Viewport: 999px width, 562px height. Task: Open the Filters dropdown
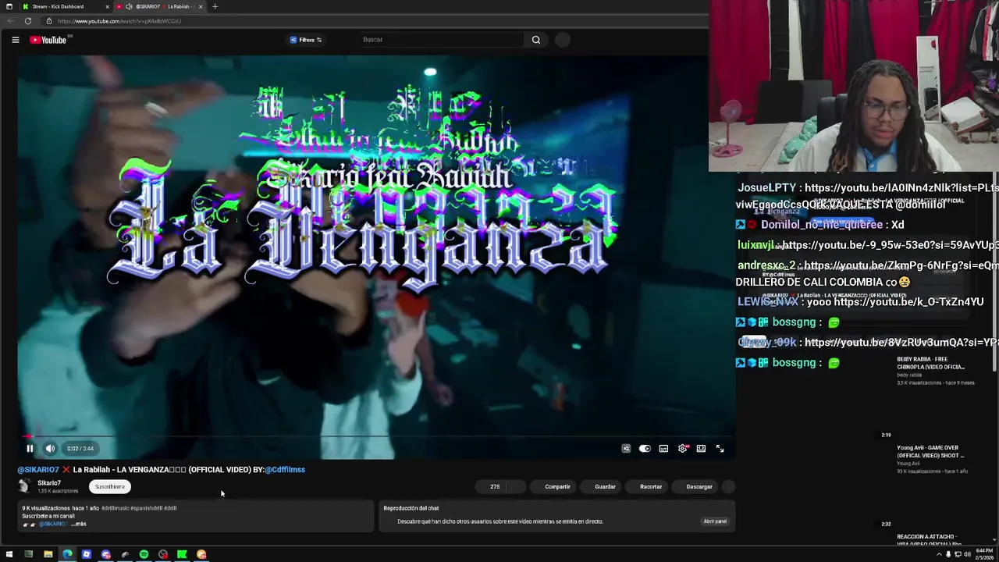click(x=306, y=40)
